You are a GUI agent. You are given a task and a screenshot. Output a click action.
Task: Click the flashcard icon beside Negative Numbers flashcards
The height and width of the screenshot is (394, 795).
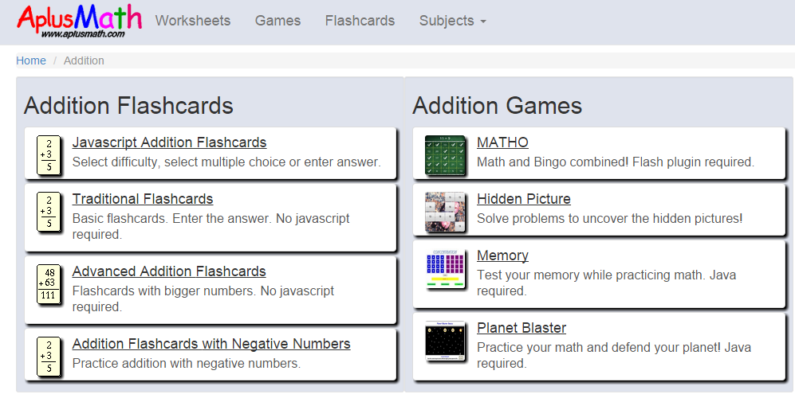[49, 356]
